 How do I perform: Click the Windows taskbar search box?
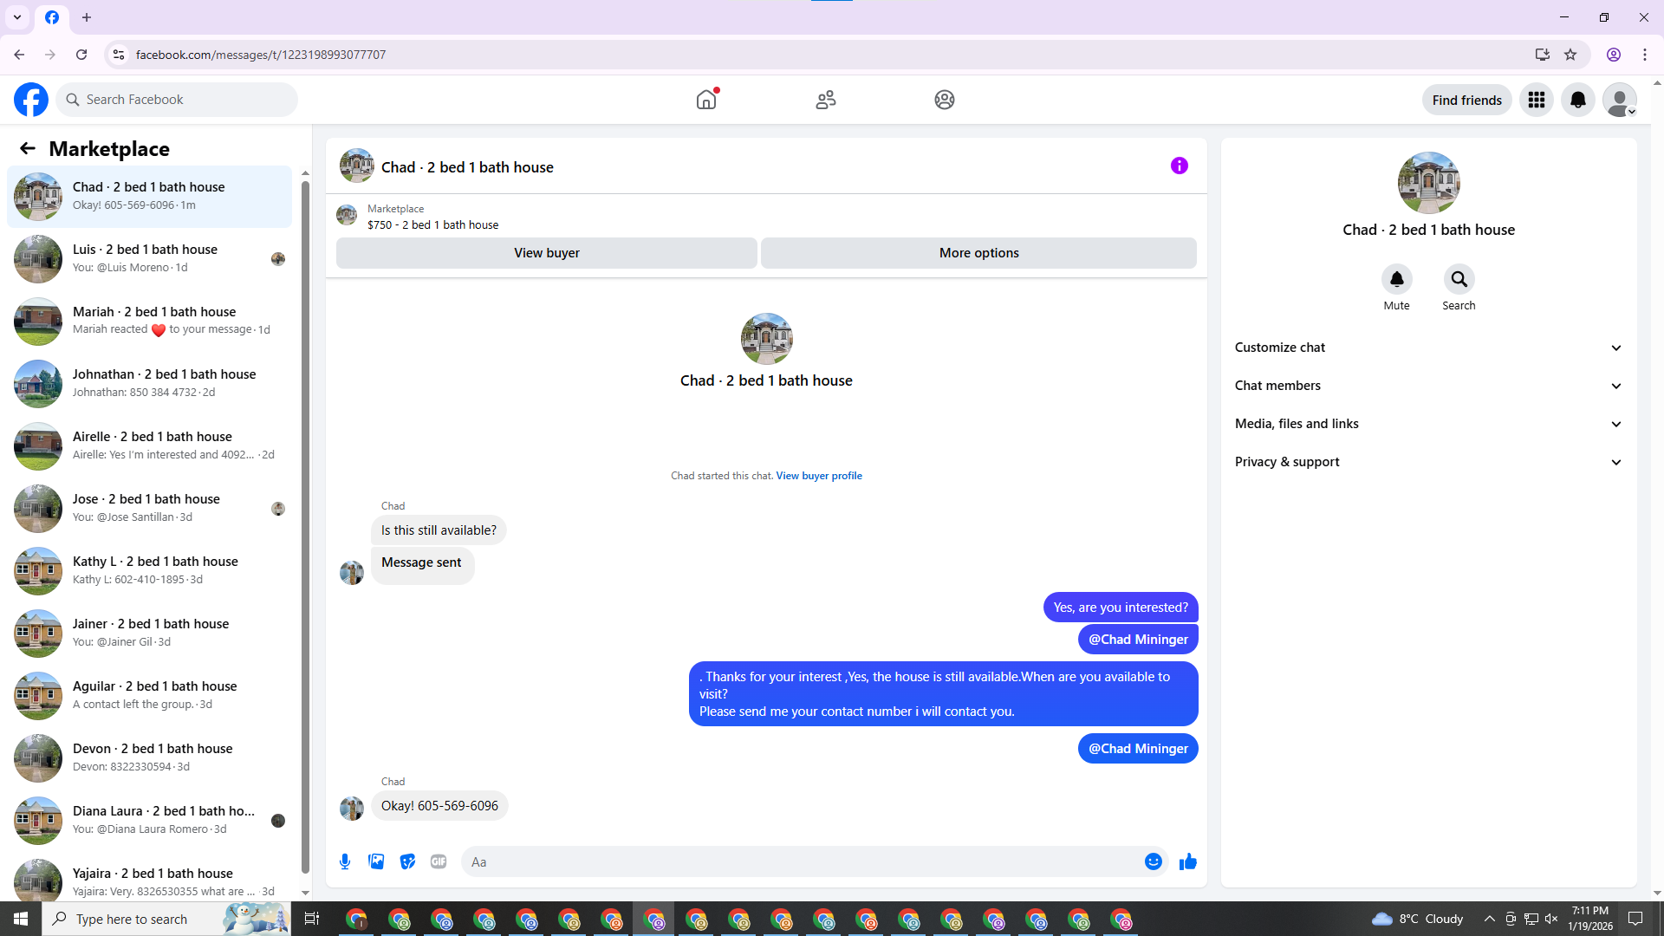point(166,919)
